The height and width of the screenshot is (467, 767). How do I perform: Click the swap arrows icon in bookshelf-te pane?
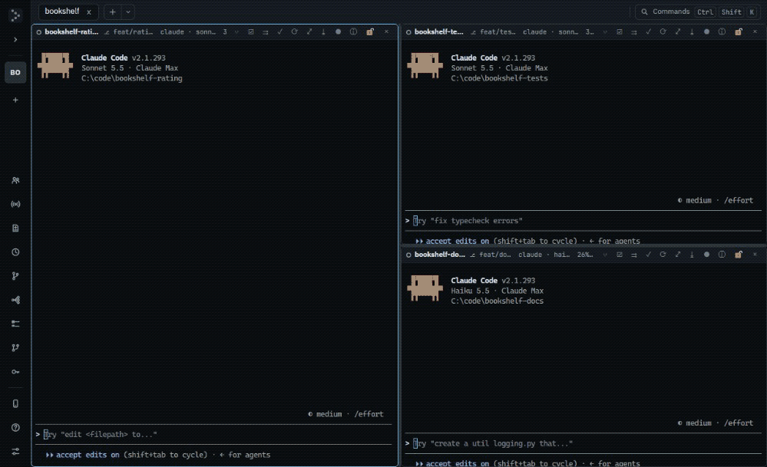(634, 31)
